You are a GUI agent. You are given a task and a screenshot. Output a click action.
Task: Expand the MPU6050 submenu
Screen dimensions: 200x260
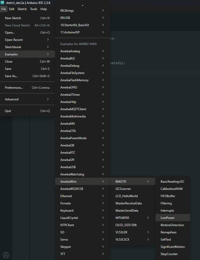point(132,218)
